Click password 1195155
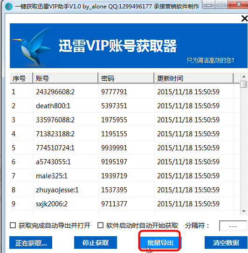This screenshot has width=248, height=253. [x=114, y=134]
